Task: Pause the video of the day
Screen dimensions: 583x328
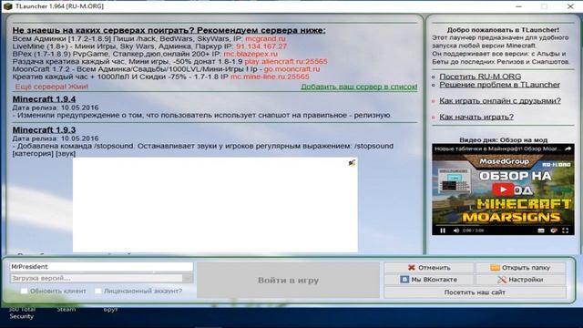Action: coord(443,231)
